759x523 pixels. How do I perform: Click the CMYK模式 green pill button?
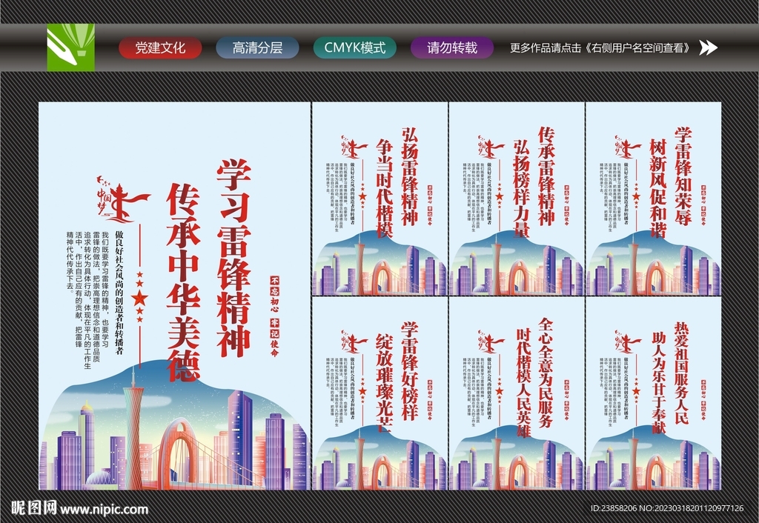click(355, 48)
